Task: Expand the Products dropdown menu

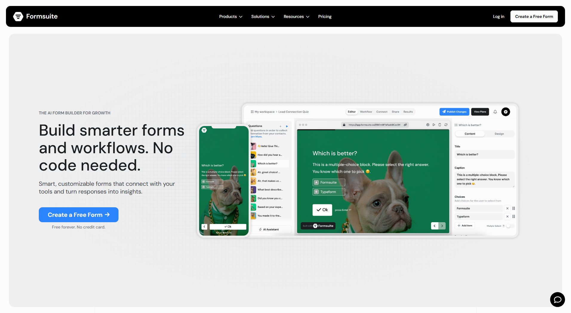Action: point(230,16)
